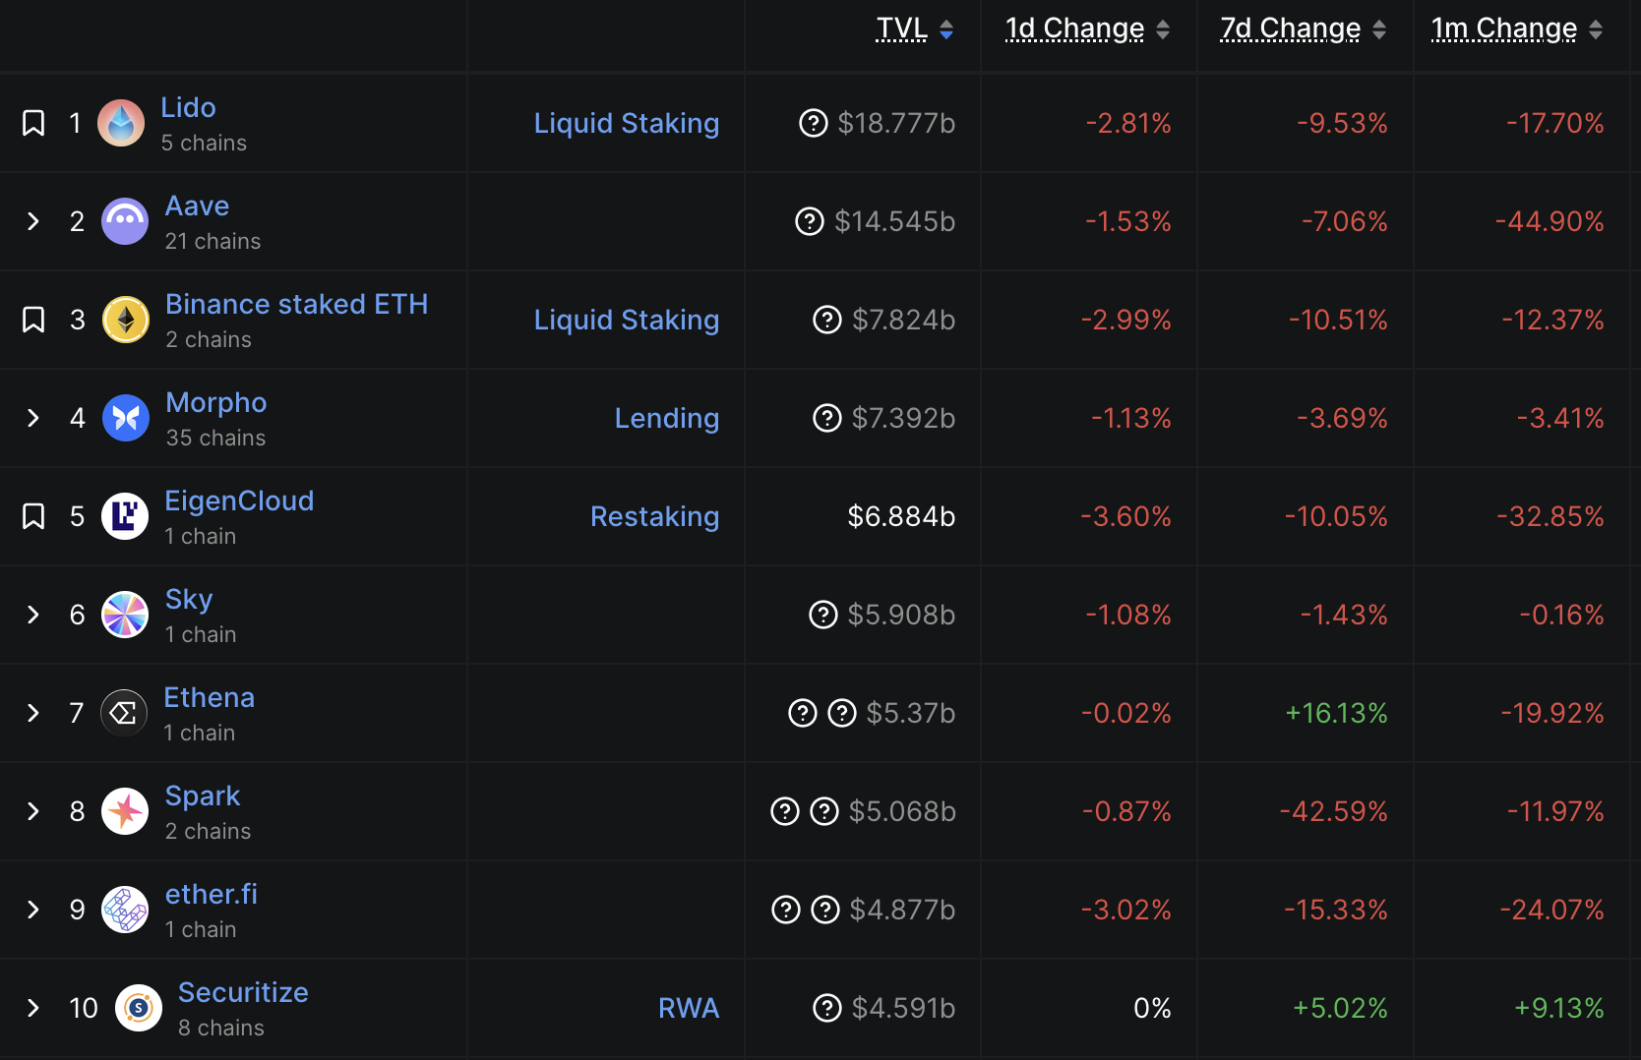Click the Morpho logo icon

tap(126, 418)
